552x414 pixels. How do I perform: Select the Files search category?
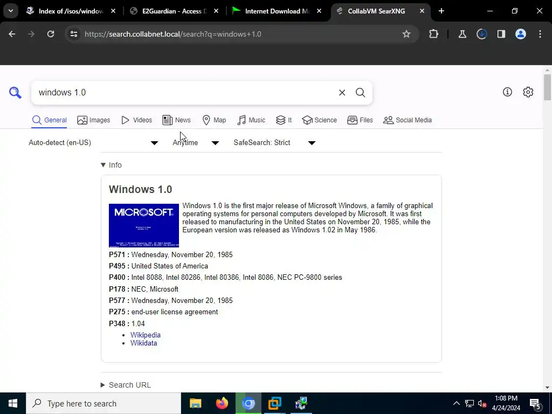pos(360,120)
